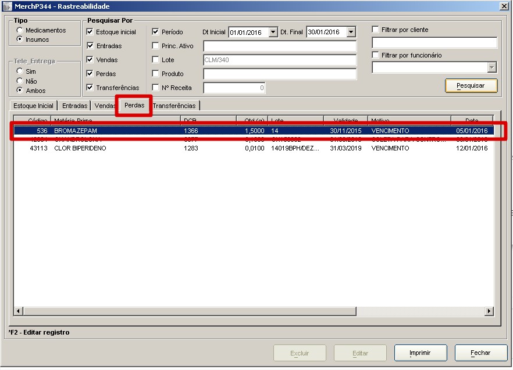Viewport: 513px width, 370px height.
Task: Switch to the Entradas tab
Action: [74, 106]
